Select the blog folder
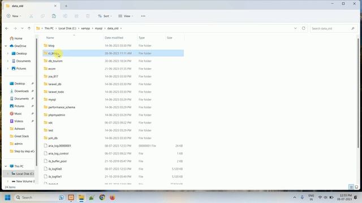 tap(113, 46)
